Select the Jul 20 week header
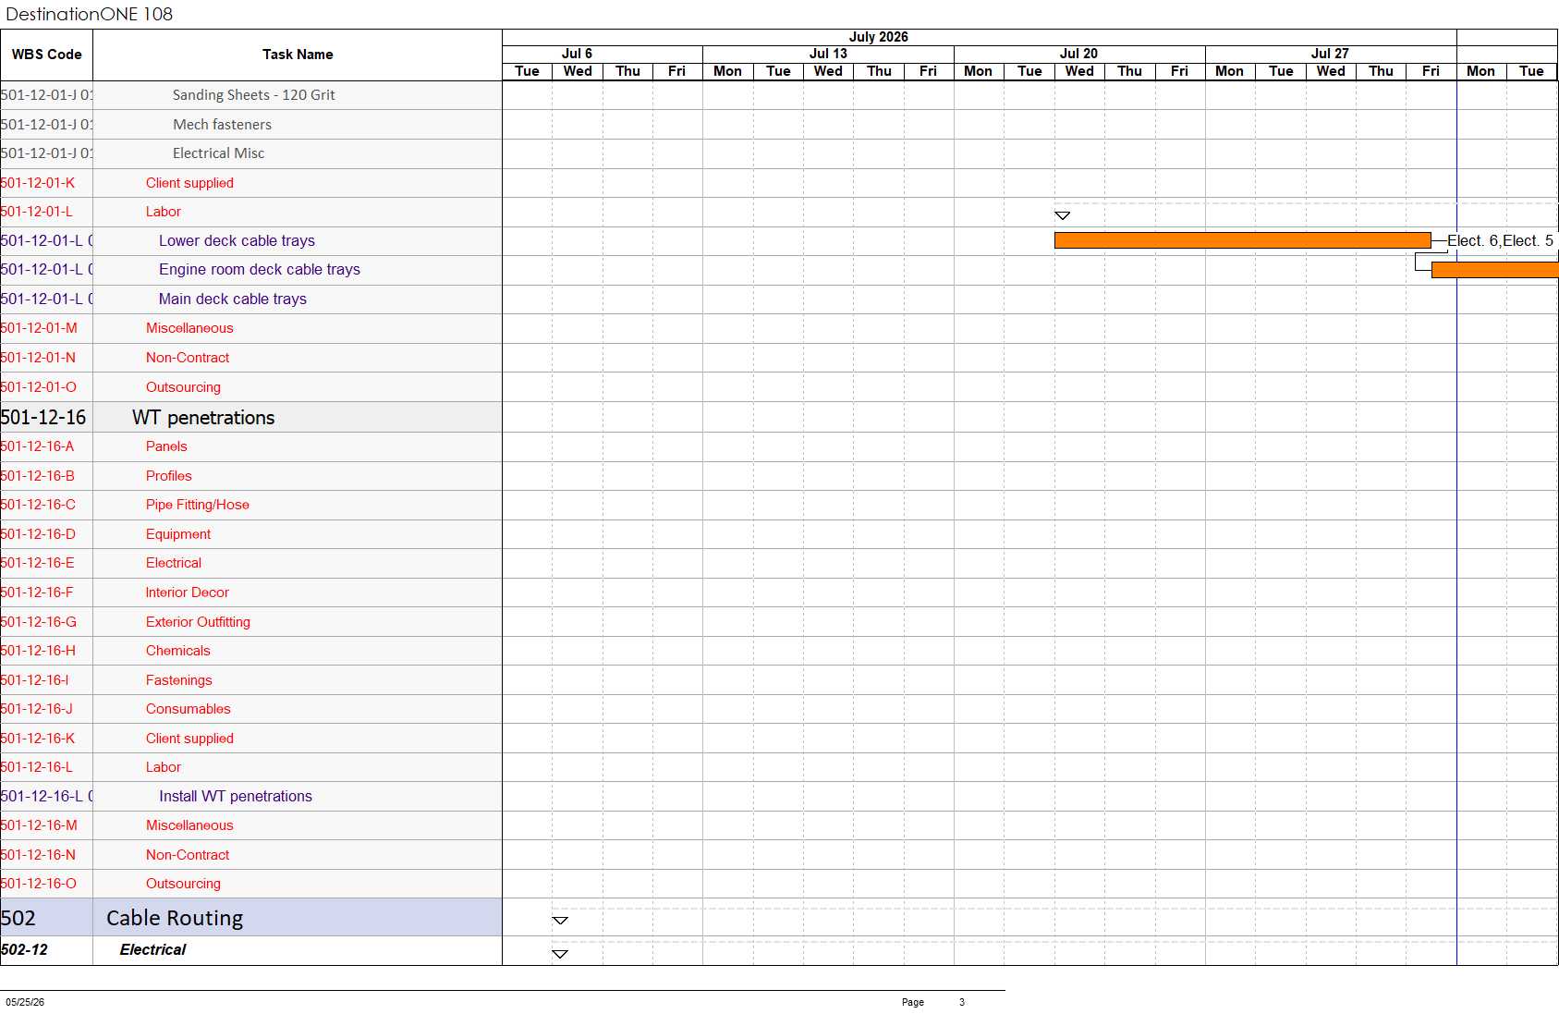The width and height of the screenshot is (1559, 1014). click(x=1079, y=54)
